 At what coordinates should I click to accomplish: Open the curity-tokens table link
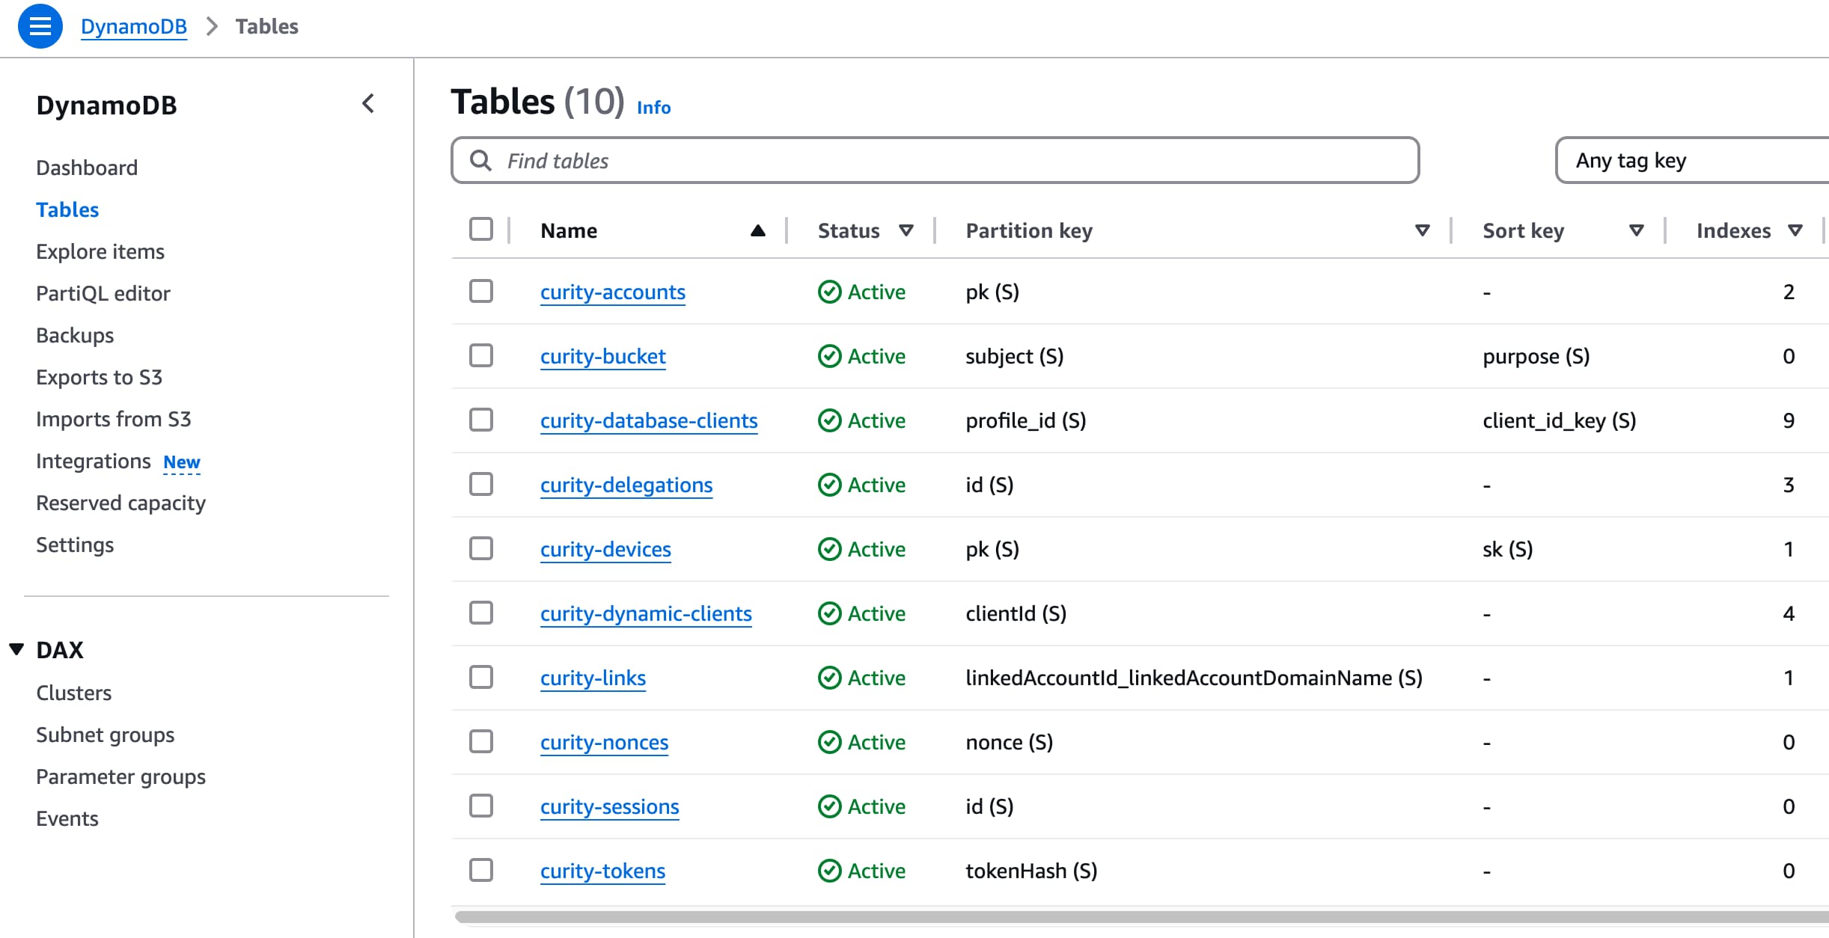coord(602,871)
